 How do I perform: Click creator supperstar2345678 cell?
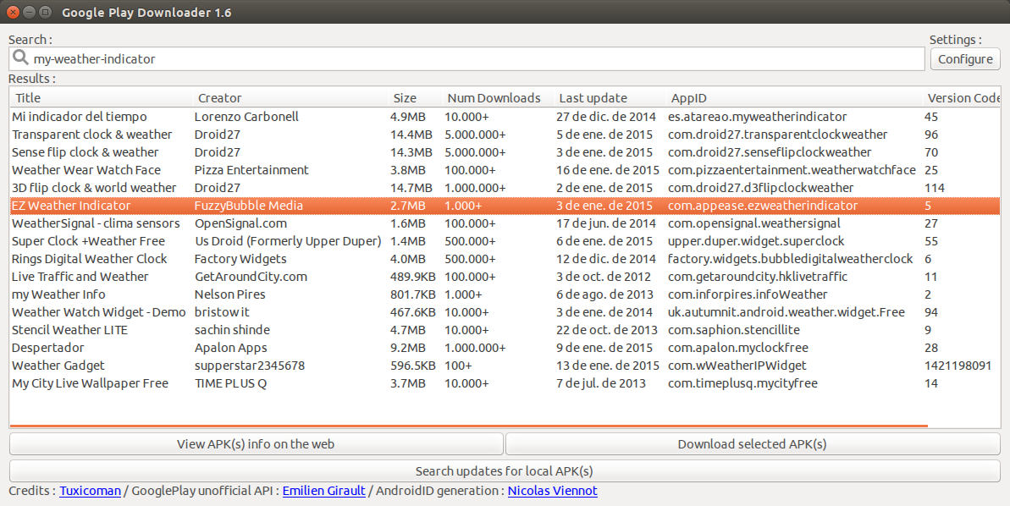pyautogui.click(x=250, y=366)
